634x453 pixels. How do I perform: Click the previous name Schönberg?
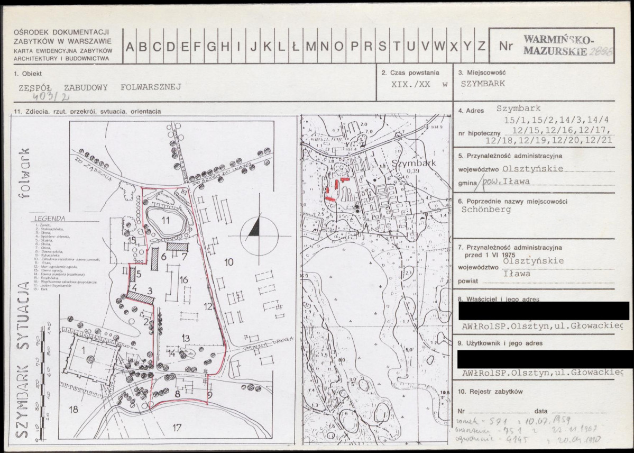(x=486, y=210)
